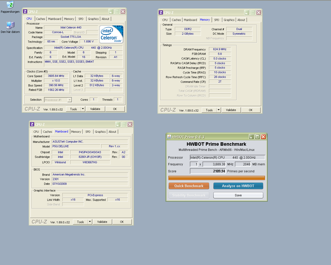This screenshot has height=265, width=331.
Task: Open SPD tab in CPU window
Action: (81, 19)
